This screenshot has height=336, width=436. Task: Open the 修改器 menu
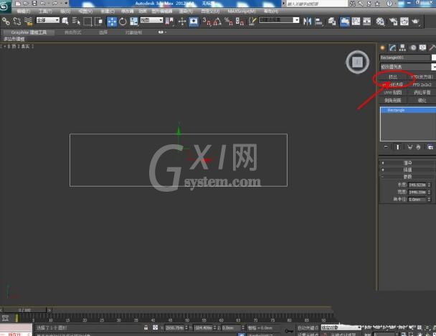(x=128, y=11)
